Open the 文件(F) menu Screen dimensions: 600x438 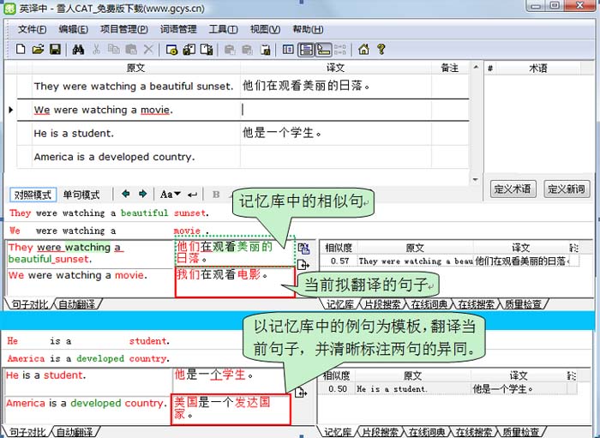pyautogui.click(x=32, y=29)
